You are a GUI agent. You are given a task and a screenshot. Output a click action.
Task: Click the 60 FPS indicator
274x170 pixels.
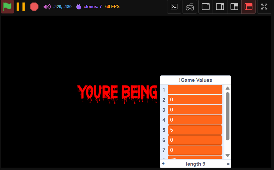point(112,7)
